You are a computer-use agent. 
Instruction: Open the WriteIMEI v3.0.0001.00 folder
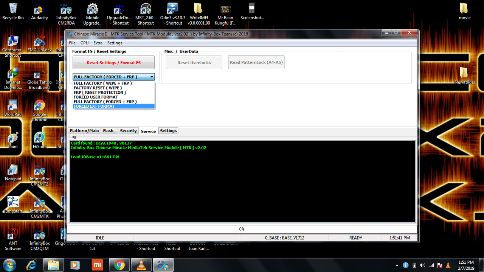pos(199,14)
